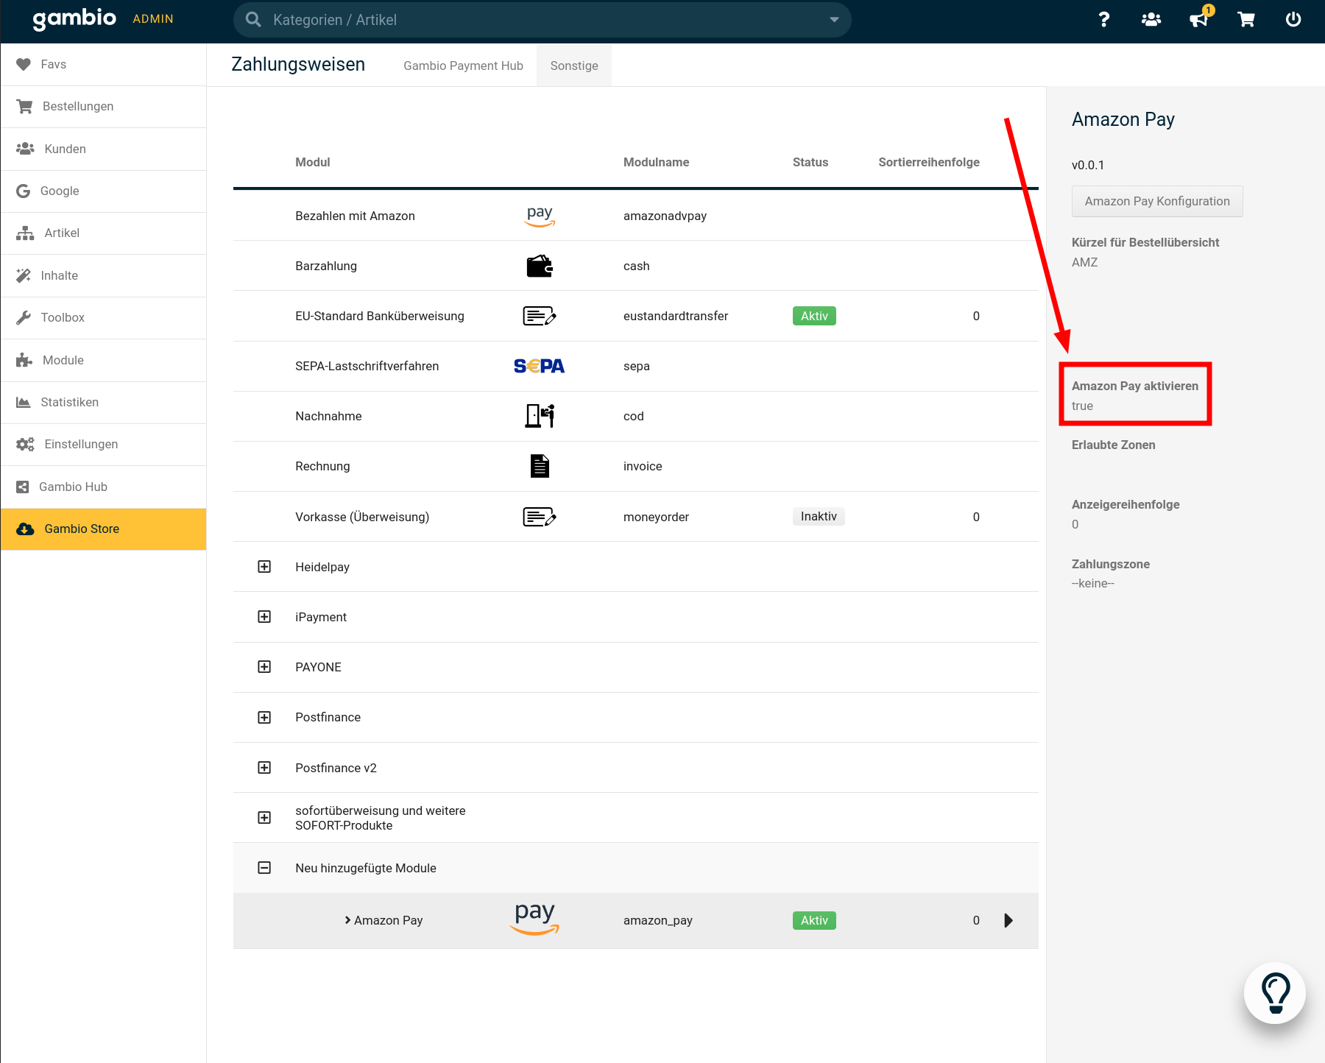The image size is (1325, 1063).
Task: Open the lightbulb hint button
Action: (x=1275, y=992)
